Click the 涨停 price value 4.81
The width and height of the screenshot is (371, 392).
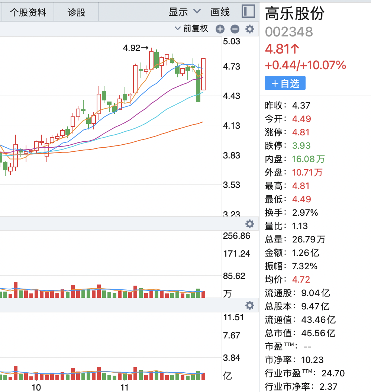[301, 132]
